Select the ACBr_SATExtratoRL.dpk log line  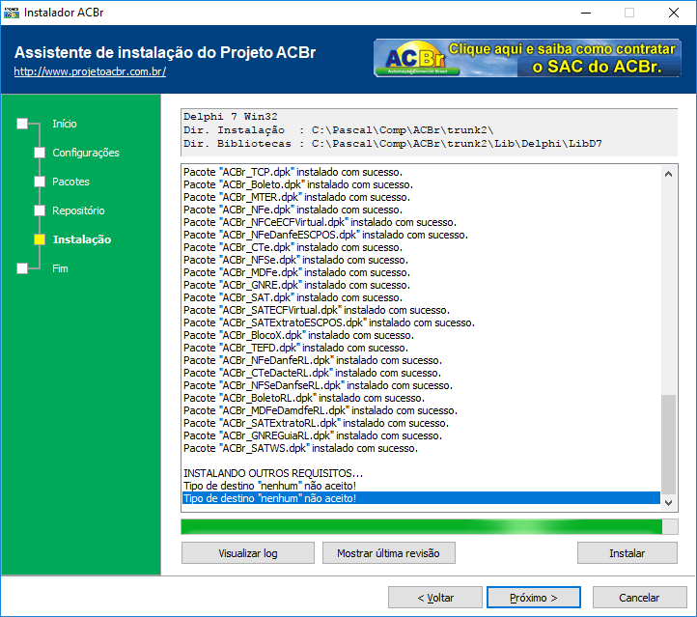(x=421, y=423)
